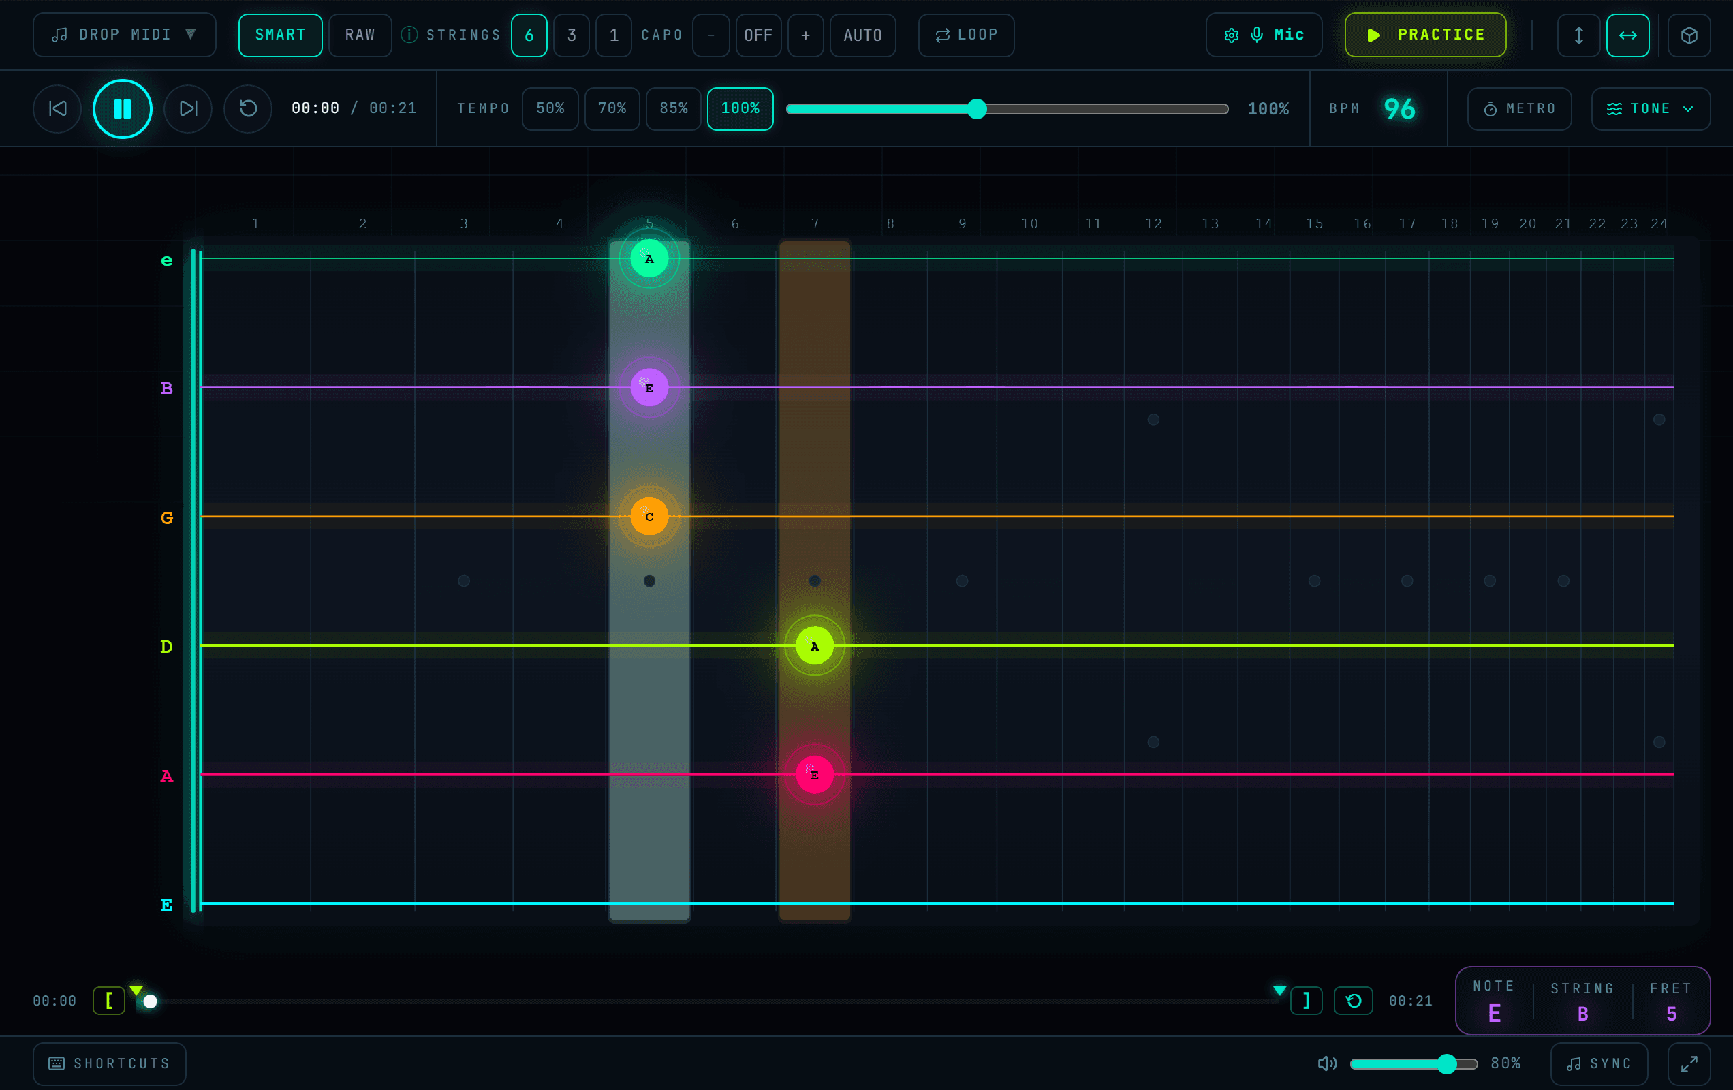Select 3 strings option
This screenshot has width=1733, height=1090.
(x=572, y=35)
